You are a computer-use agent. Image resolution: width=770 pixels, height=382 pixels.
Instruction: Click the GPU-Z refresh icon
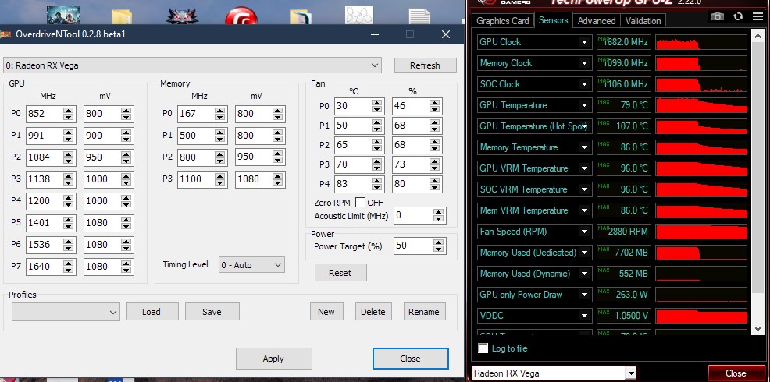(x=738, y=16)
